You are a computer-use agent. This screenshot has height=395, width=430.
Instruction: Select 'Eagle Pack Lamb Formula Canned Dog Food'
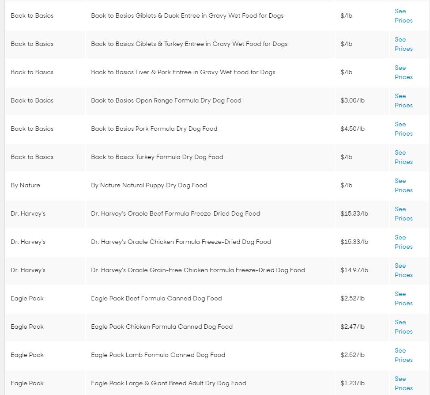point(158,355)
